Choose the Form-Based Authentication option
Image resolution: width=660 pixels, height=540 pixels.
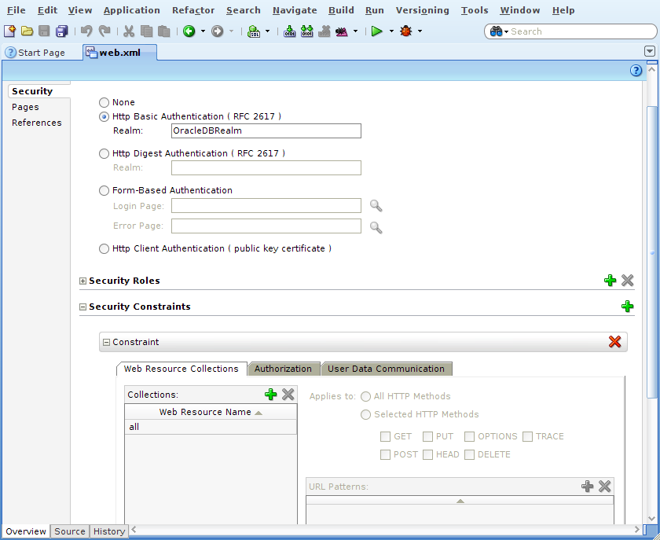104,190
